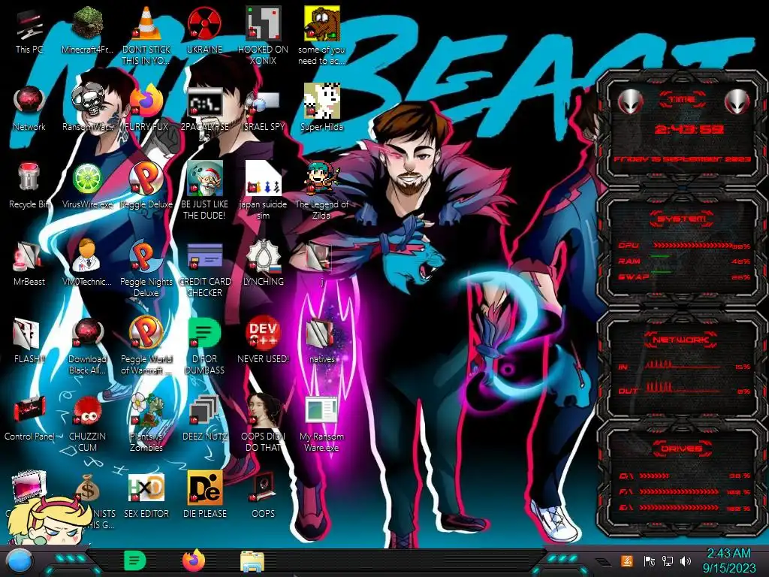This screenshot has height=577, width=769.
Task: Launch Peggle Deluxe shortcut
Action: click(x=146, y=178)
